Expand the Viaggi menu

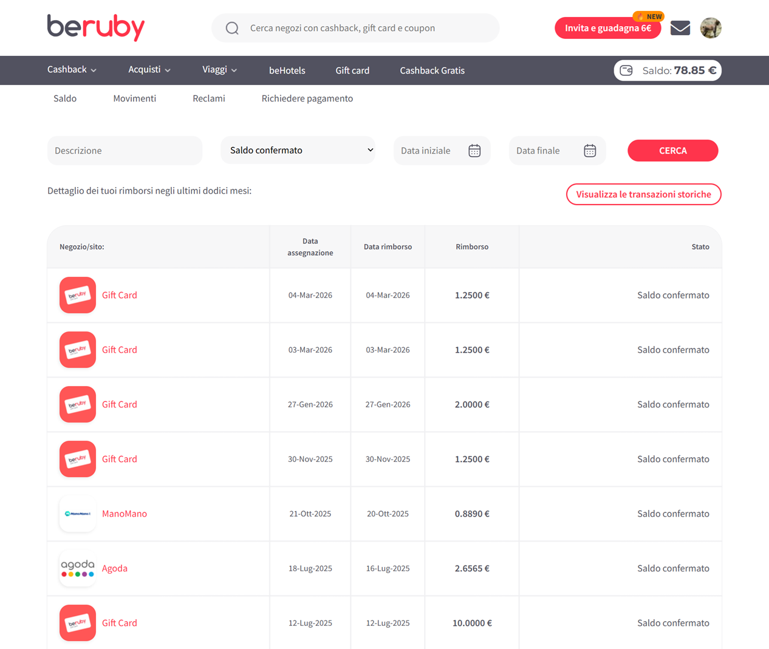(219, 70)
